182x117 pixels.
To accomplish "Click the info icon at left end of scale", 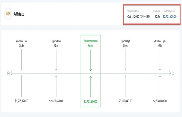I will (x=8, y=73).
